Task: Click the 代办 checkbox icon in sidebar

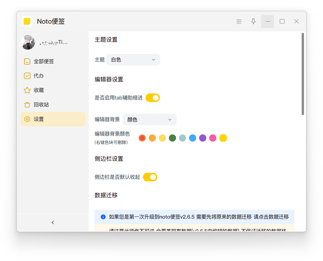Action: [27, 76]
